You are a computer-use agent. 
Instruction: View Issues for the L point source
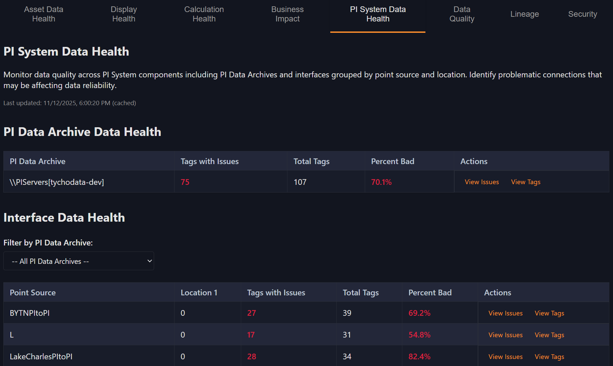point(505,335)
